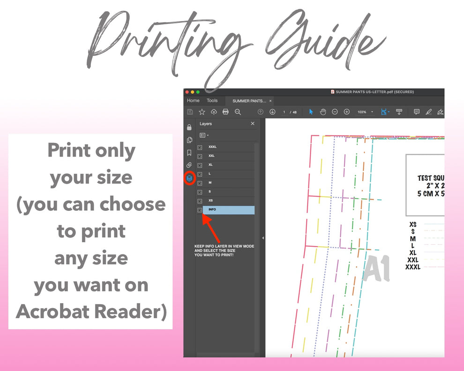Open the Layers panel icon in sidebar
Image resolution: width=464 pixels, height=371 pixels.
point(189,178)
